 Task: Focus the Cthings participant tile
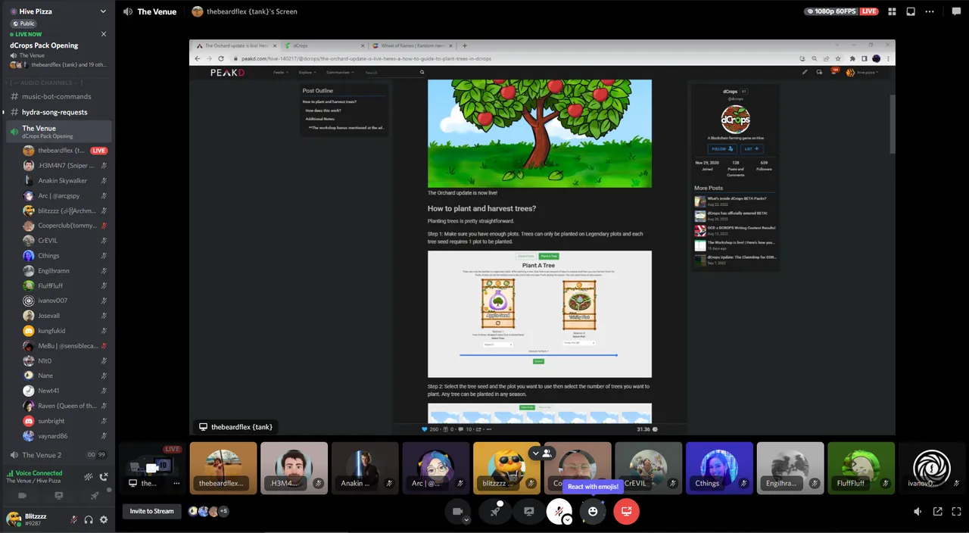click(719, 468)
